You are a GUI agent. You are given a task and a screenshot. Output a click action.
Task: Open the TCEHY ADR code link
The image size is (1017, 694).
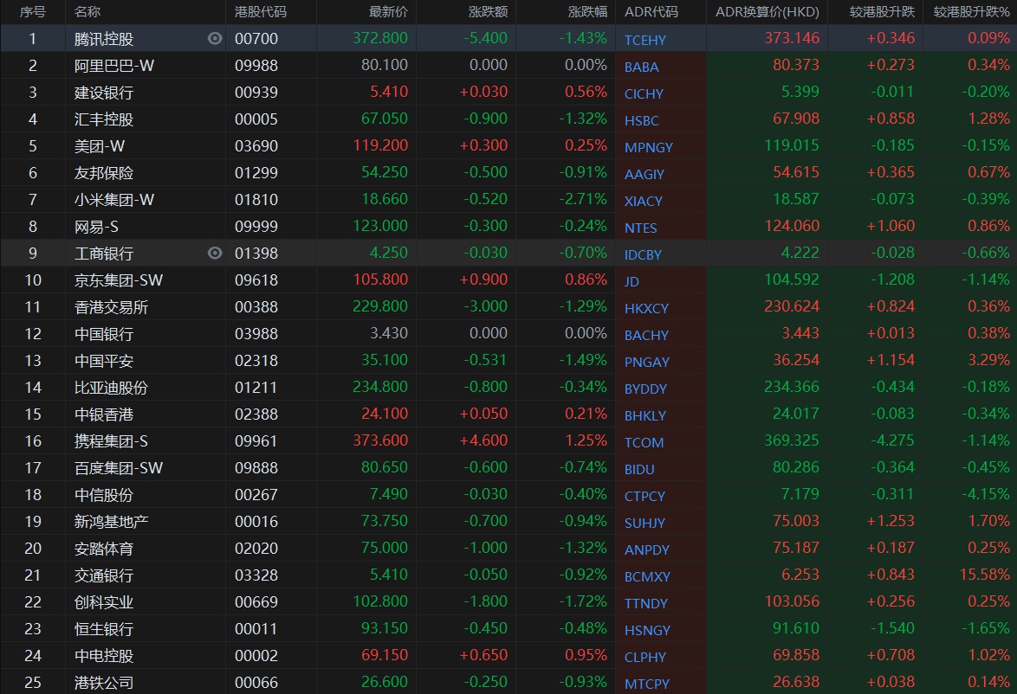tap(645, 40)
